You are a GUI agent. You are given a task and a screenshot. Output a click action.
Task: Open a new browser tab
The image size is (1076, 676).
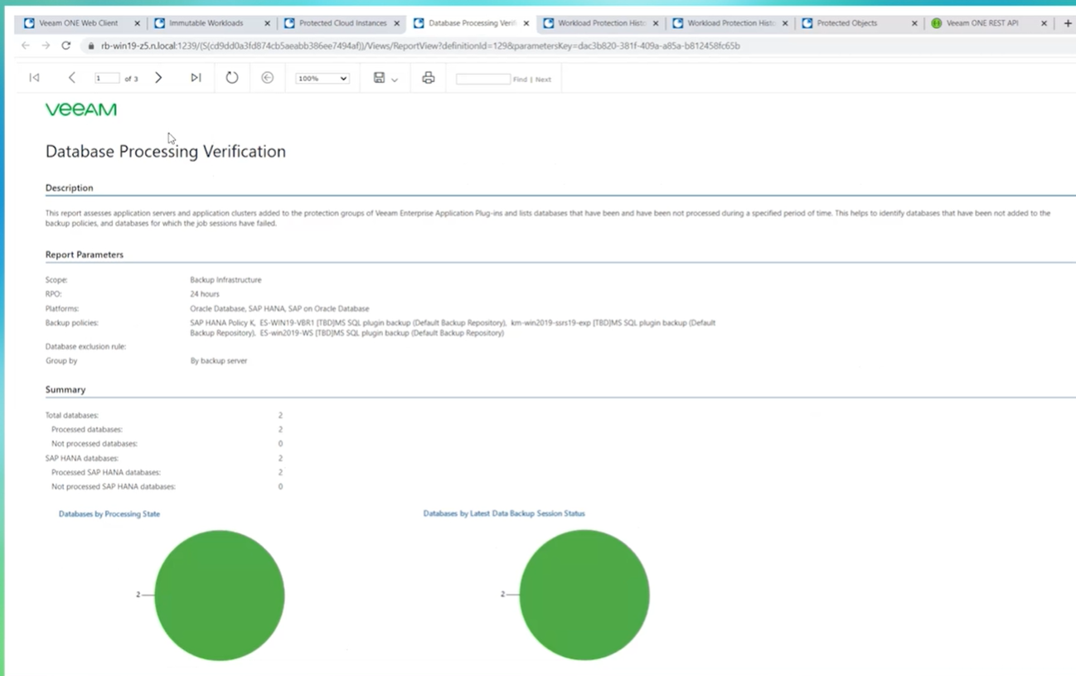(x=1068, y=23)
